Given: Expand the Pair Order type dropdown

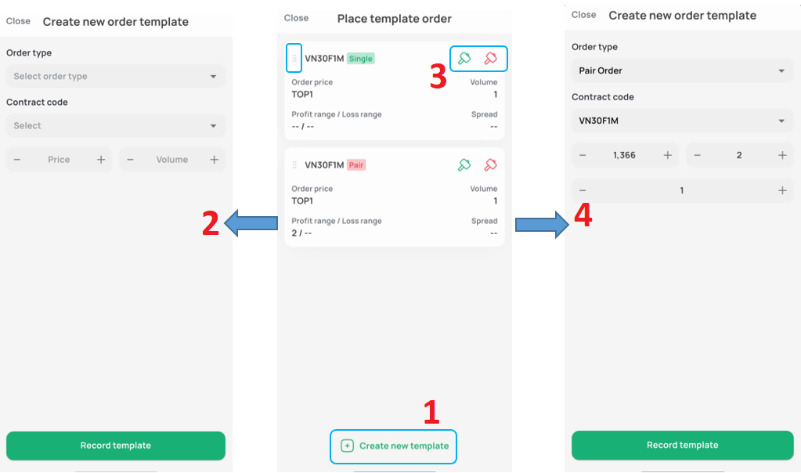Looking at the screenshot, I should click(x=682, y=70).
